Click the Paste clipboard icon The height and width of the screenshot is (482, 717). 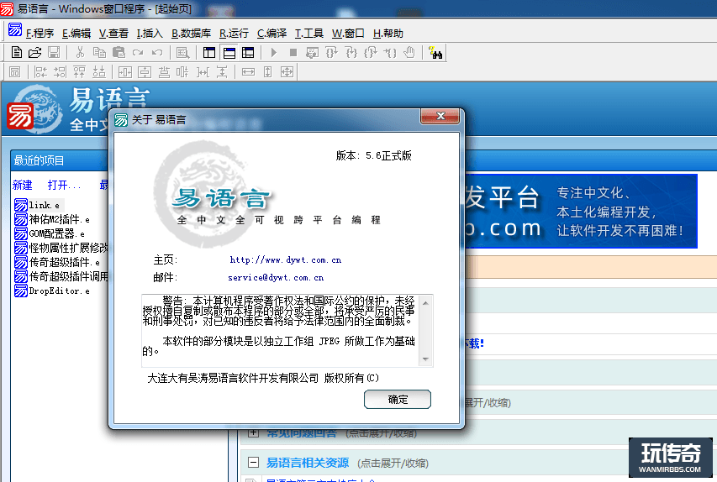pyautogui.click(x=119, y=53)
